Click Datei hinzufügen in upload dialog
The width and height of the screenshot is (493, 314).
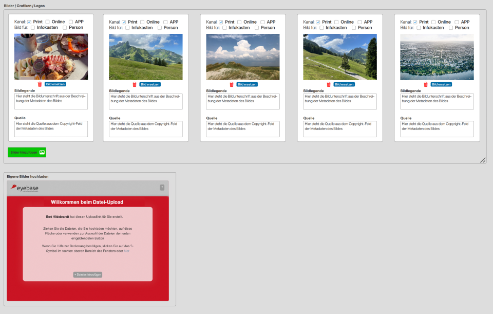coord(88,274)
